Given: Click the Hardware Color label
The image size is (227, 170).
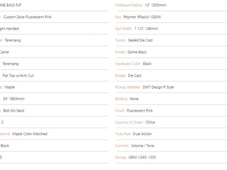Looking at the screenshot, I should [x=128, y=64].
